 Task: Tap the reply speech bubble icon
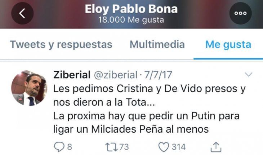pos(59,147)
